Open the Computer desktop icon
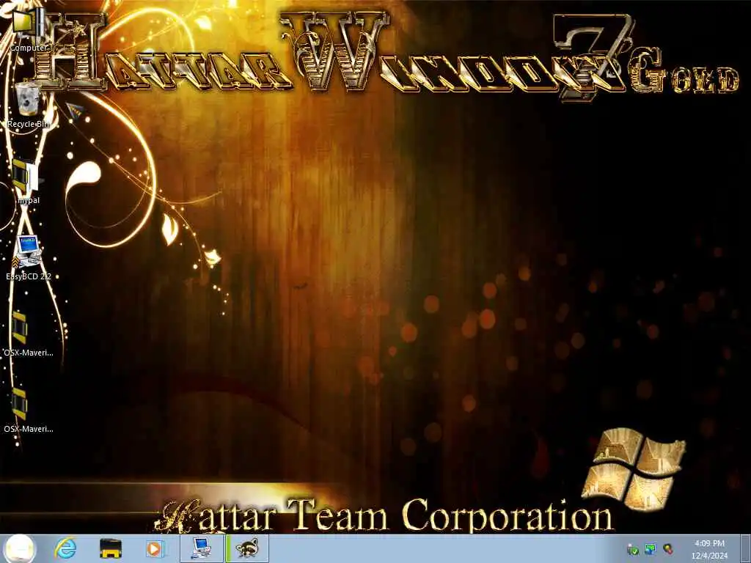 (x=29, y=29)
